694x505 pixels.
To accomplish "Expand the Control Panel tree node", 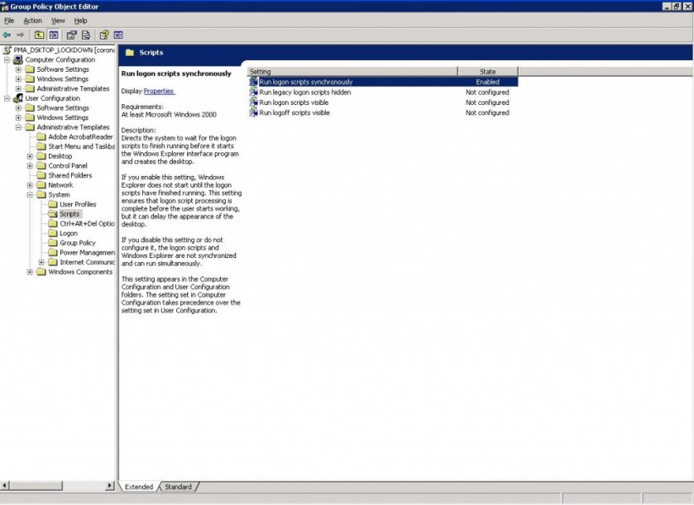I will [30, 166].
